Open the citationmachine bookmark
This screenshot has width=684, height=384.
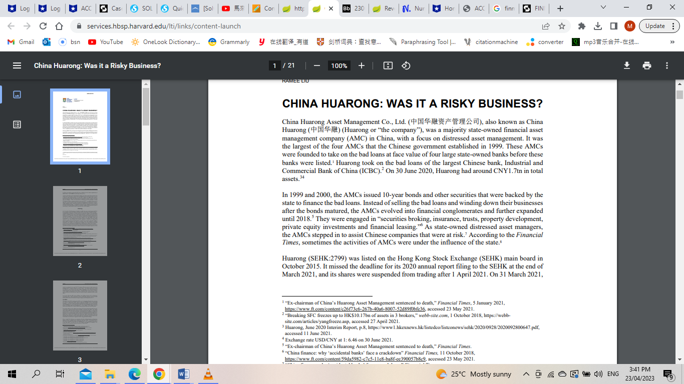click(x=491, y=42)
